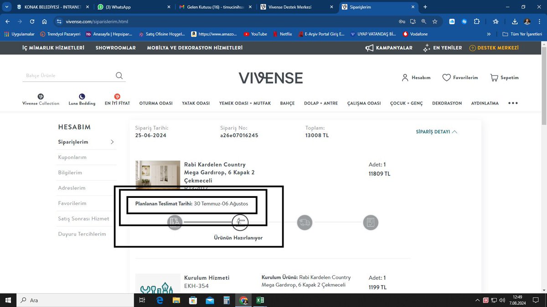Expand hidden bookmarks double-chevron
Viewport: 547px width, 307px height.
(489, 34)
